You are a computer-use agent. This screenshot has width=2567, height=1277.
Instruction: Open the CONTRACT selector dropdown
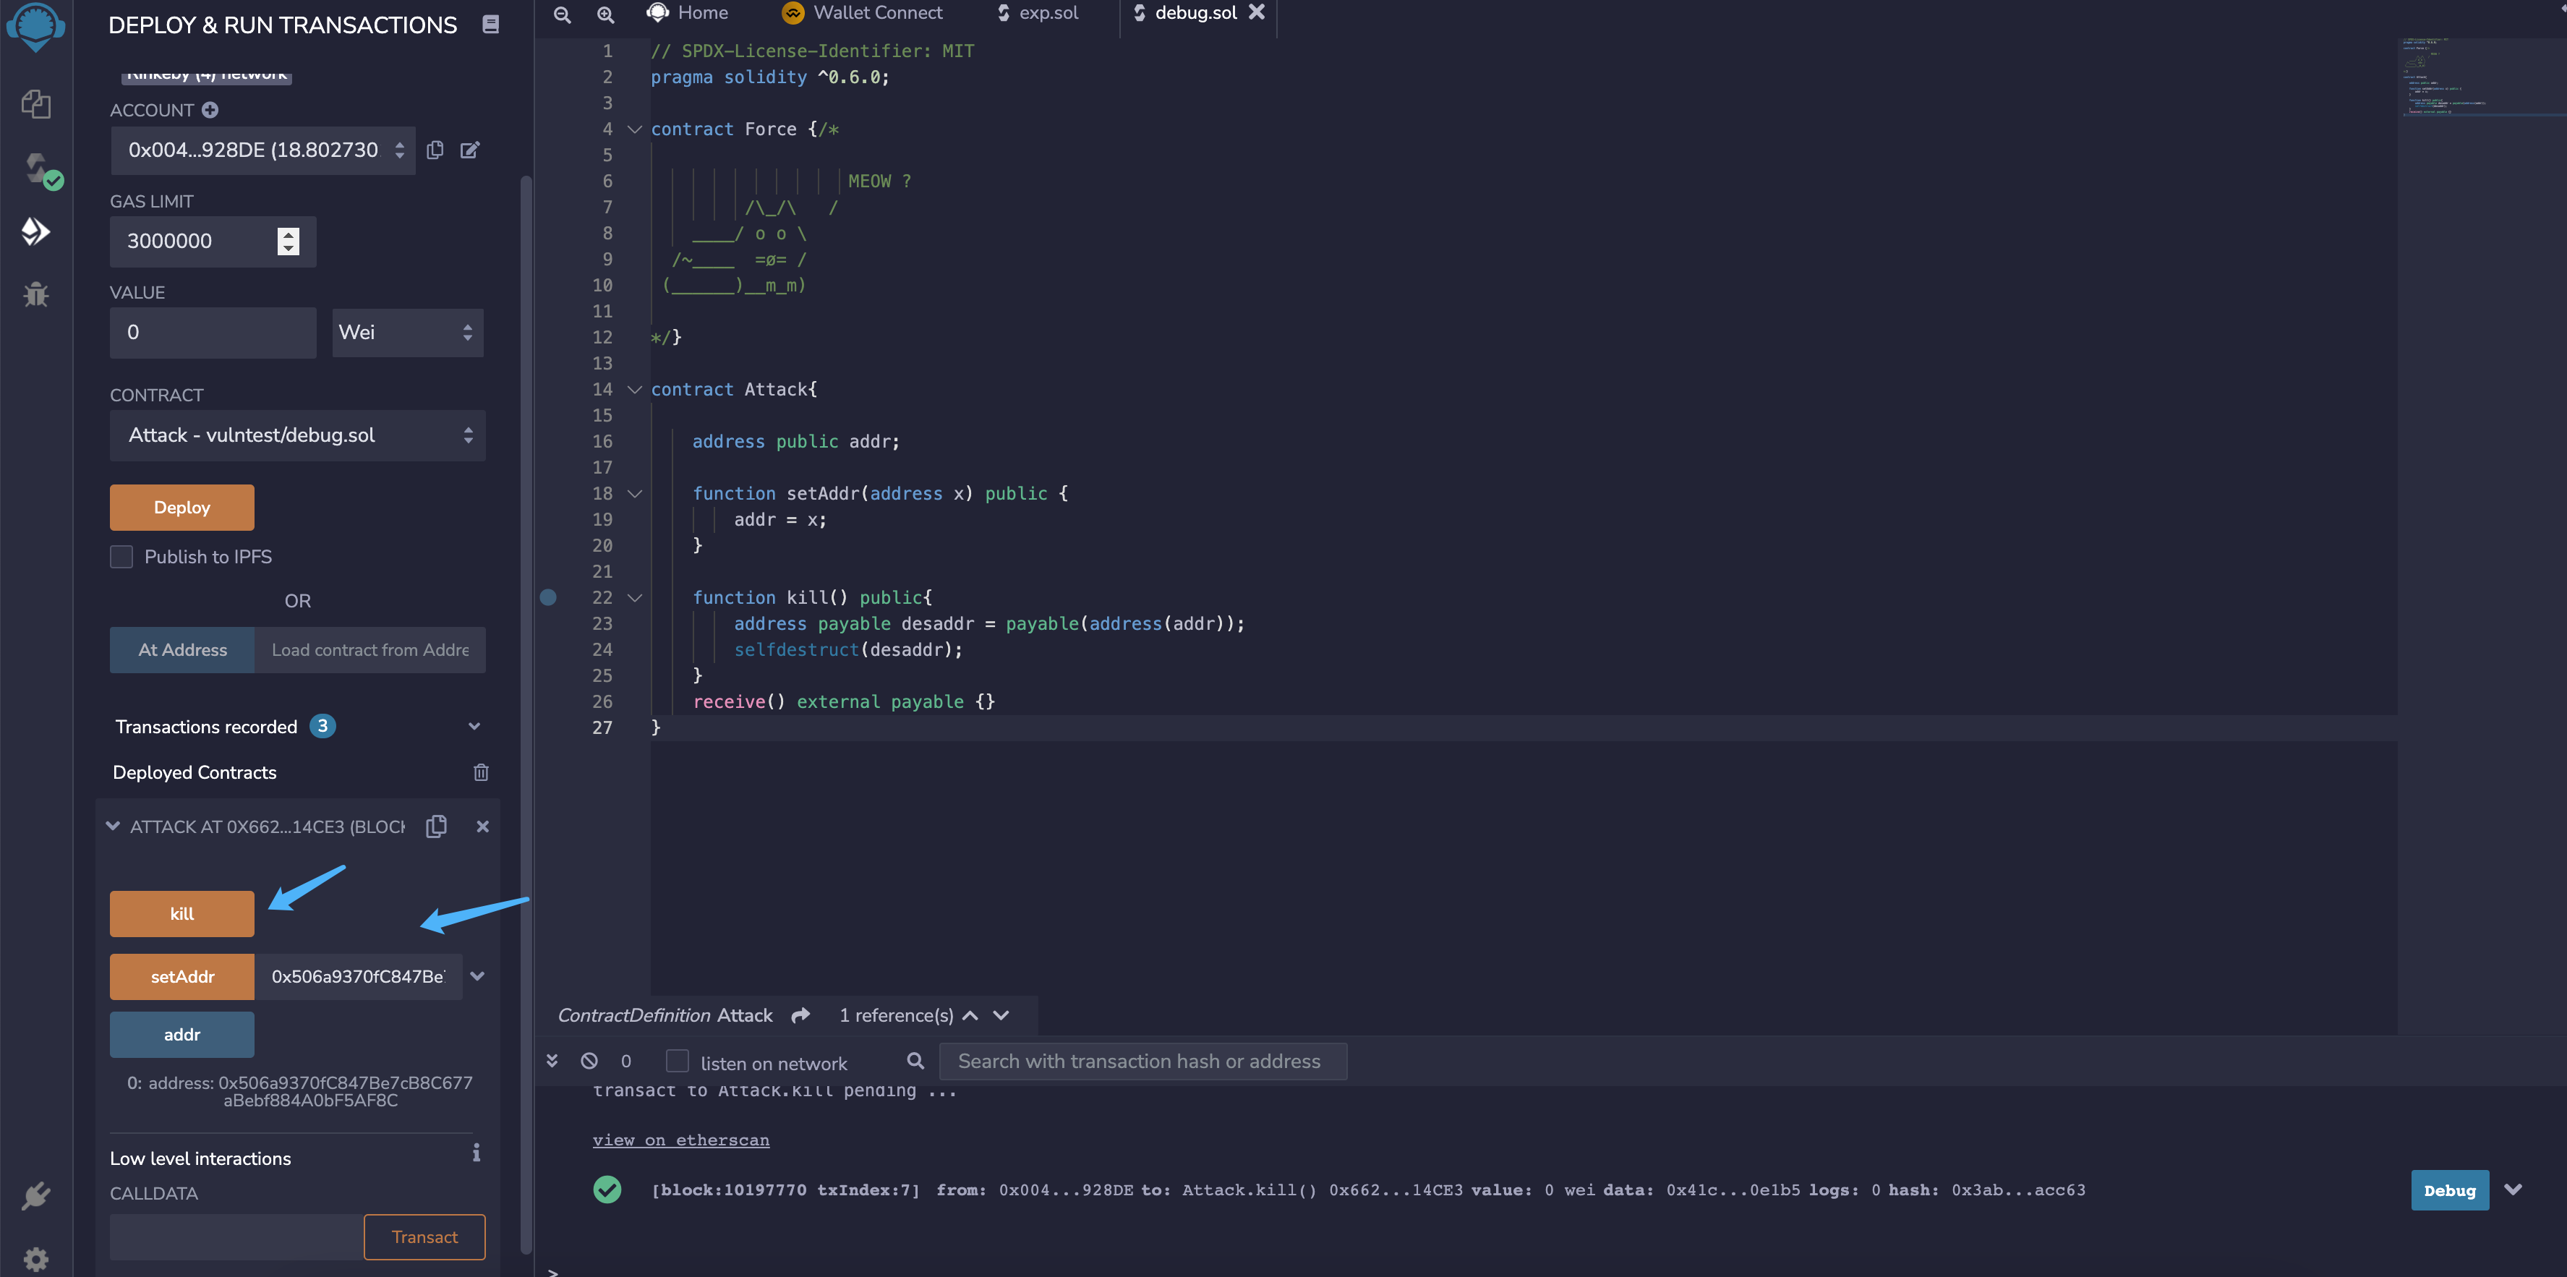coord(297,435)
